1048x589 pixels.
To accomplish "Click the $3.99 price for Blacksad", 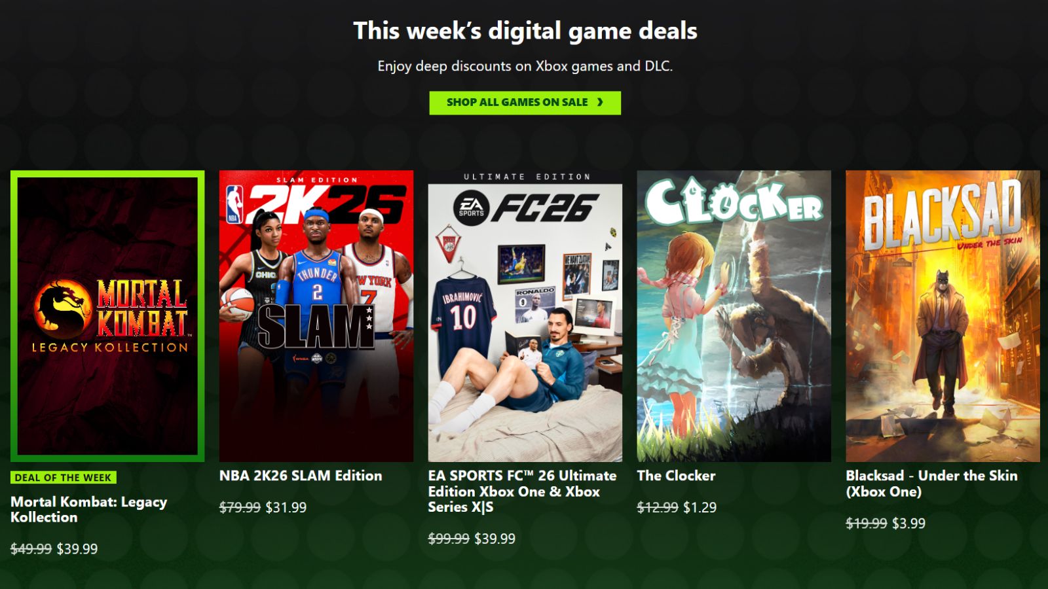I will (908, 523).
